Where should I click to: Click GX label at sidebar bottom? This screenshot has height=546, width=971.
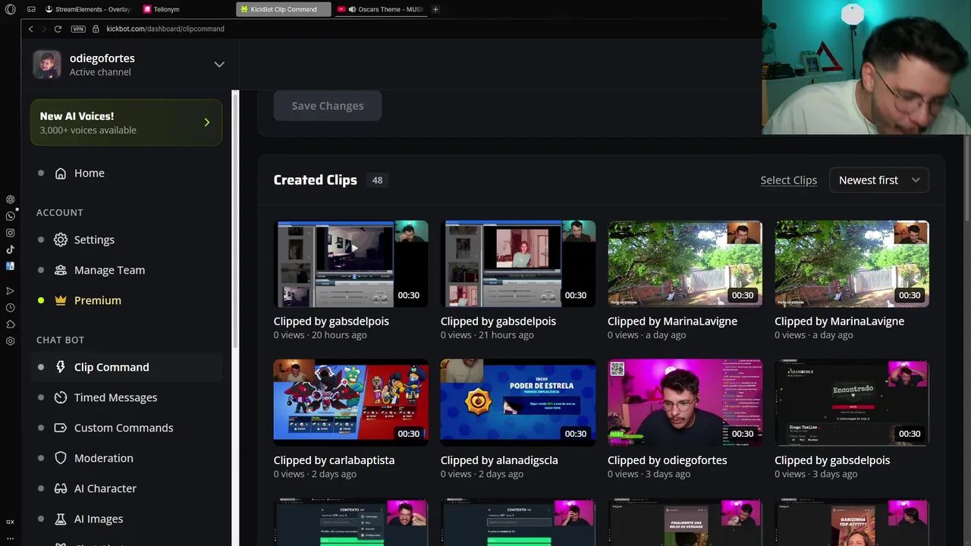pyautogui.click(x=10, y=522)
